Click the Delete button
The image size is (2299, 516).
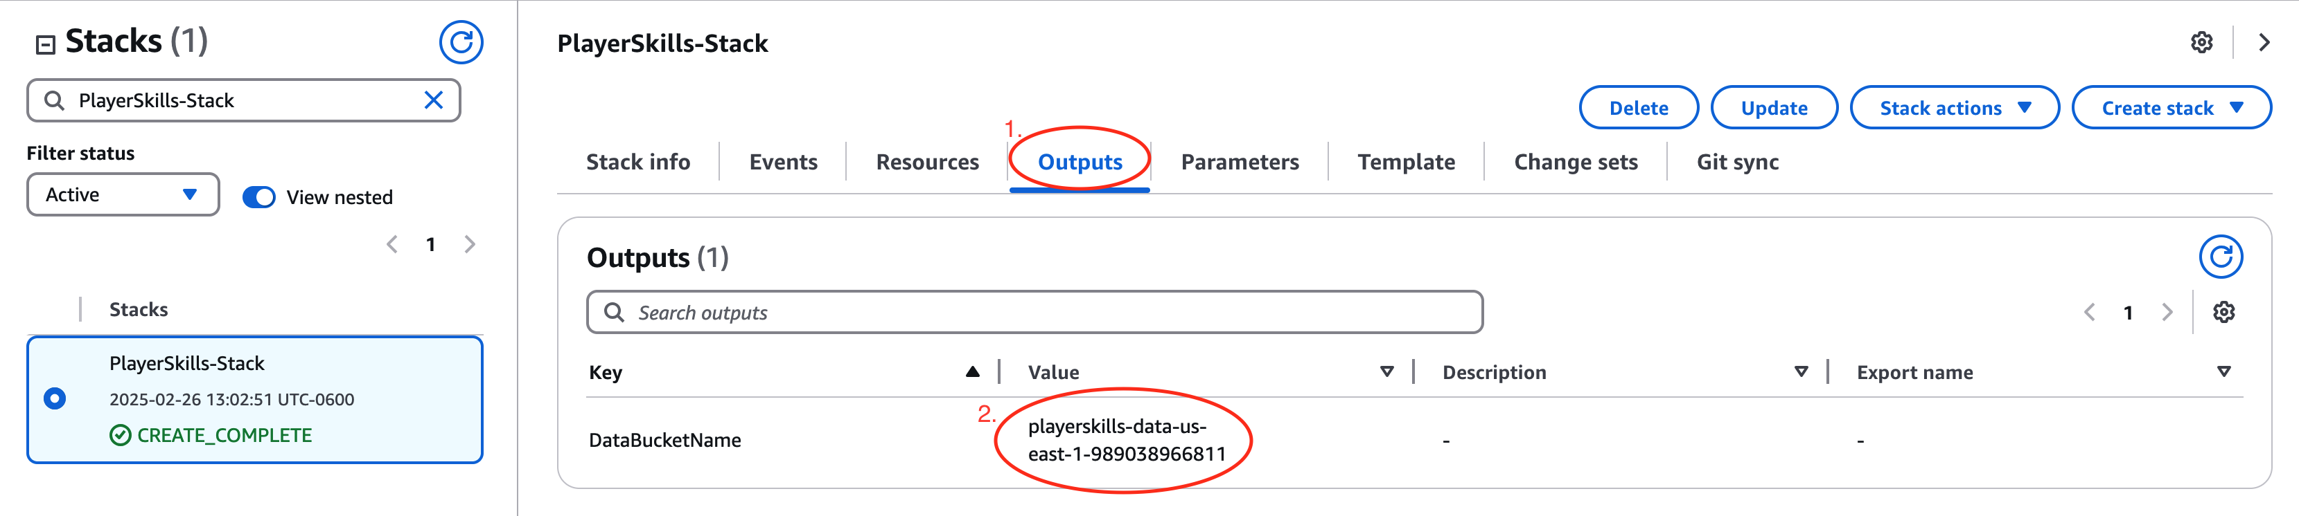click(x=1638, y=108)
